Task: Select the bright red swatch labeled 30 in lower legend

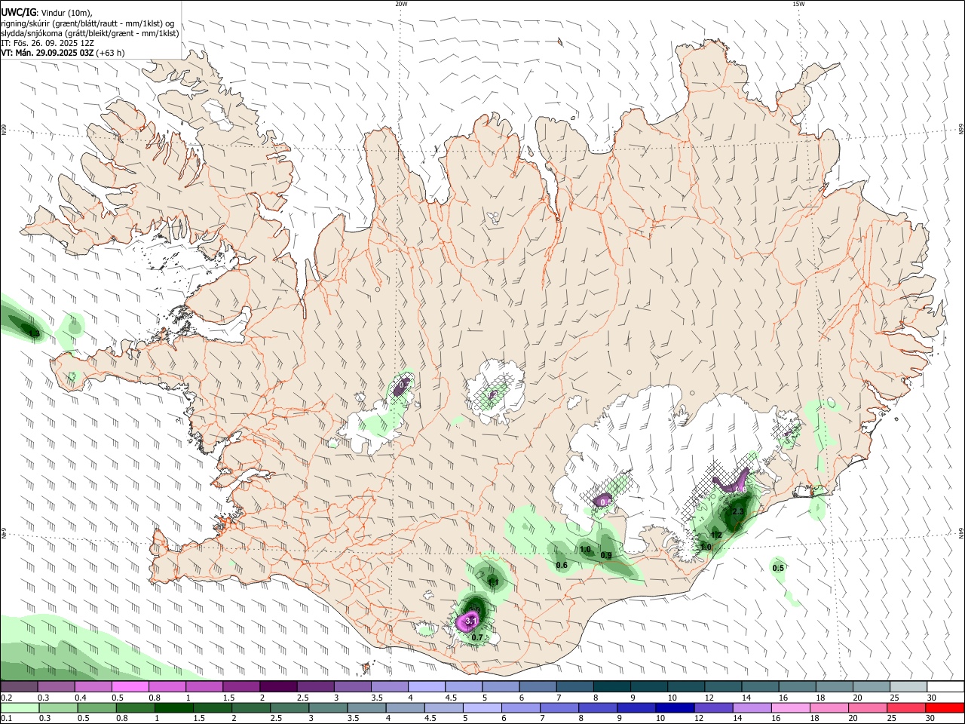Action: click(946, 708)
